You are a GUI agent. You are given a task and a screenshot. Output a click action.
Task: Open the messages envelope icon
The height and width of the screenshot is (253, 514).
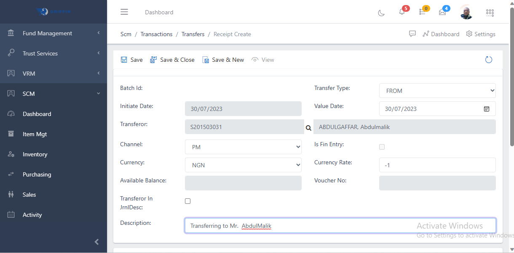(x=442, y=12)
